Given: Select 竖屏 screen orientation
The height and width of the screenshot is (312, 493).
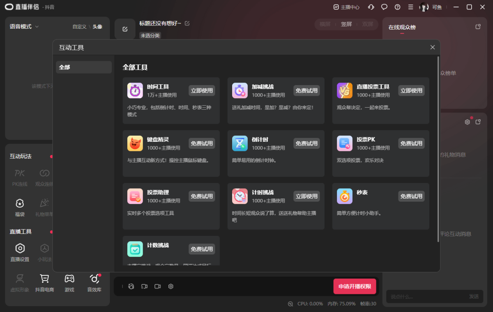Looking at the screenshot, I should pyautogui.click(x=346, y=24).
